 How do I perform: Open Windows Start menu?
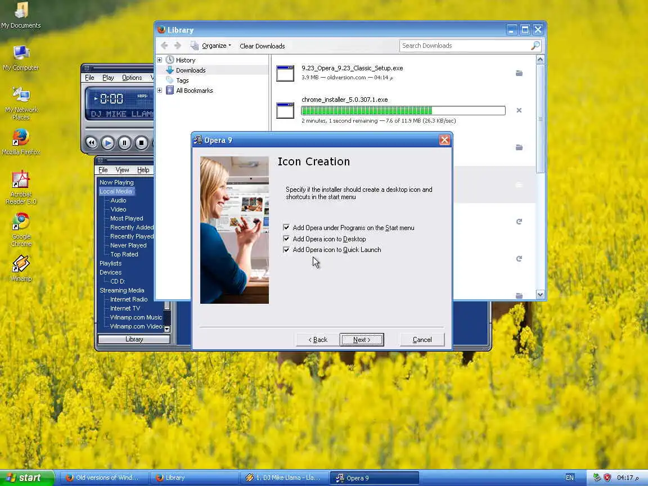tap(27, 478)
